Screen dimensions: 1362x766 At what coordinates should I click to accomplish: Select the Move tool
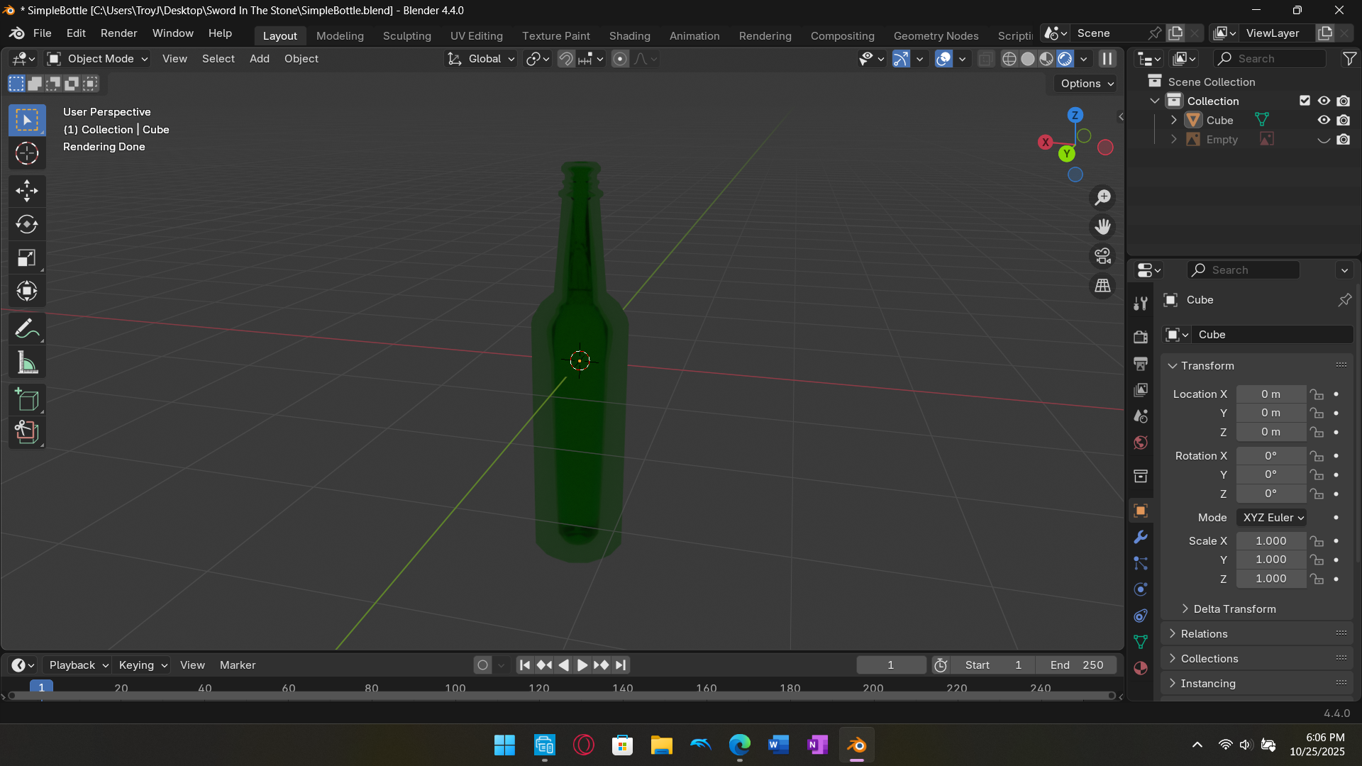click(27, 190)
